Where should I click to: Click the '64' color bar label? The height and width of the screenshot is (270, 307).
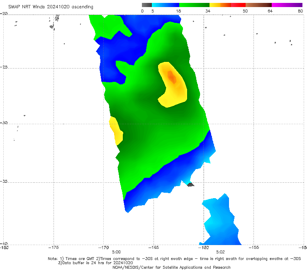tap(270, 11)
